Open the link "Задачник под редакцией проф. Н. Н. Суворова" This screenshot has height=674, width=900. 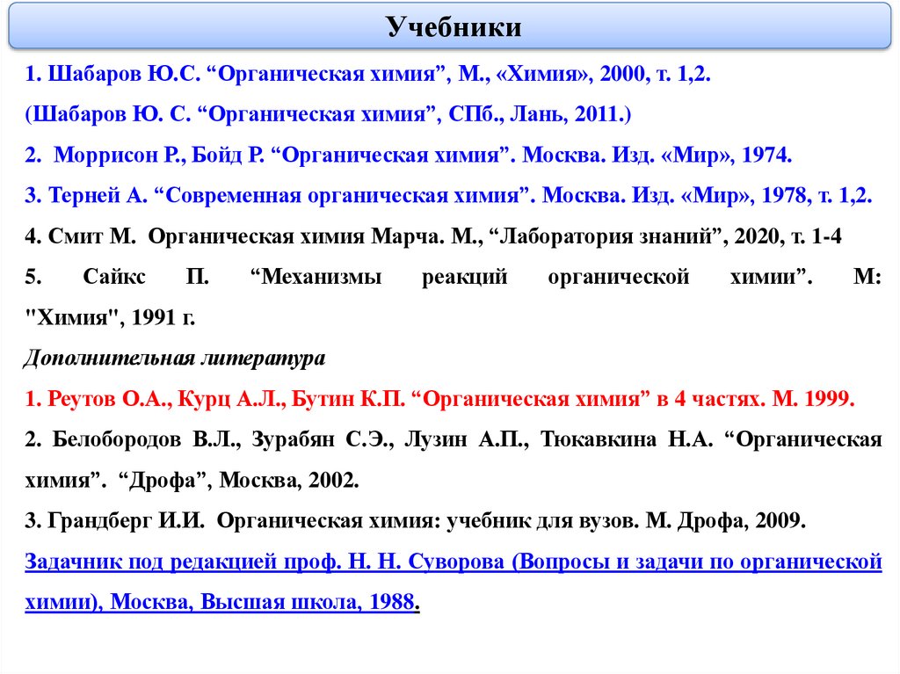coord(453,562)
